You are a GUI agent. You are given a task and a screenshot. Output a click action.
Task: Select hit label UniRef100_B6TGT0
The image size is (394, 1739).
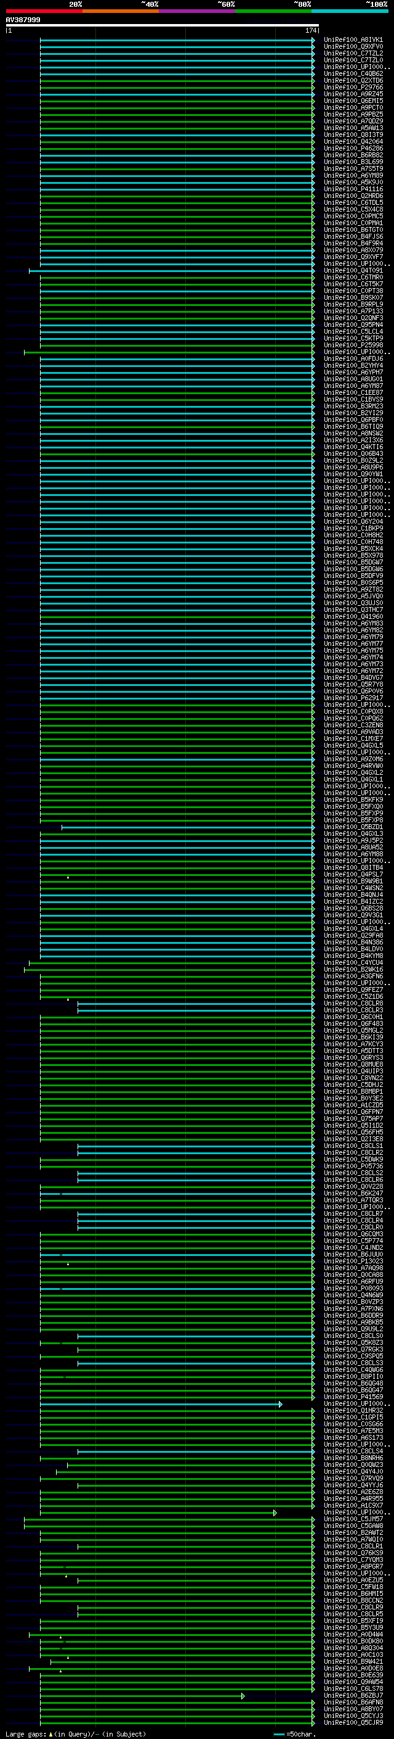point(353,229)
